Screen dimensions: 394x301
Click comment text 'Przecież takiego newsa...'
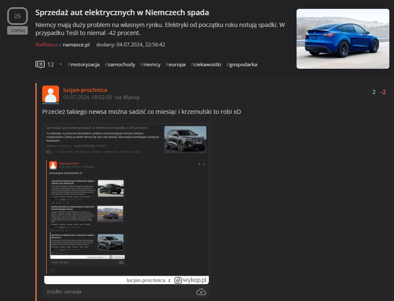(141, 112)
